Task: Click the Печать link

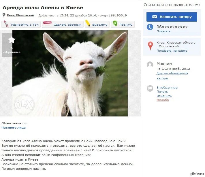Action: pos(162,91)
